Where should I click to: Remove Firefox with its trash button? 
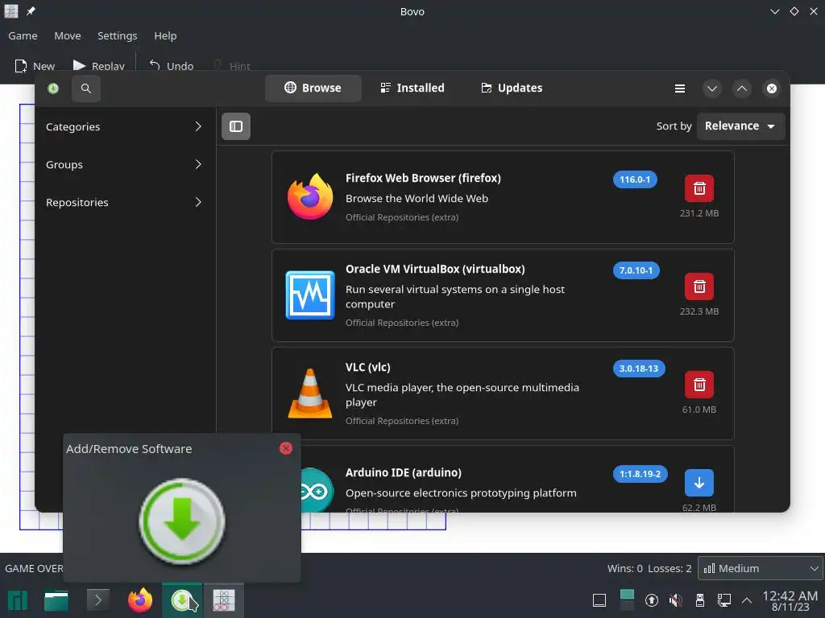(699, 188)
